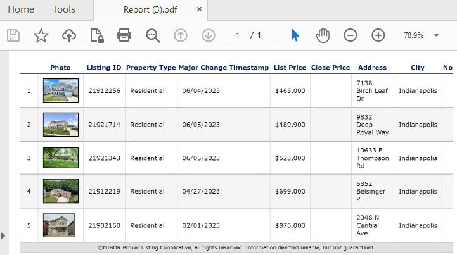The width and height of the screenshot is (457, 255).
Task: Bookmark the document with the star icon
Action: 41,35
